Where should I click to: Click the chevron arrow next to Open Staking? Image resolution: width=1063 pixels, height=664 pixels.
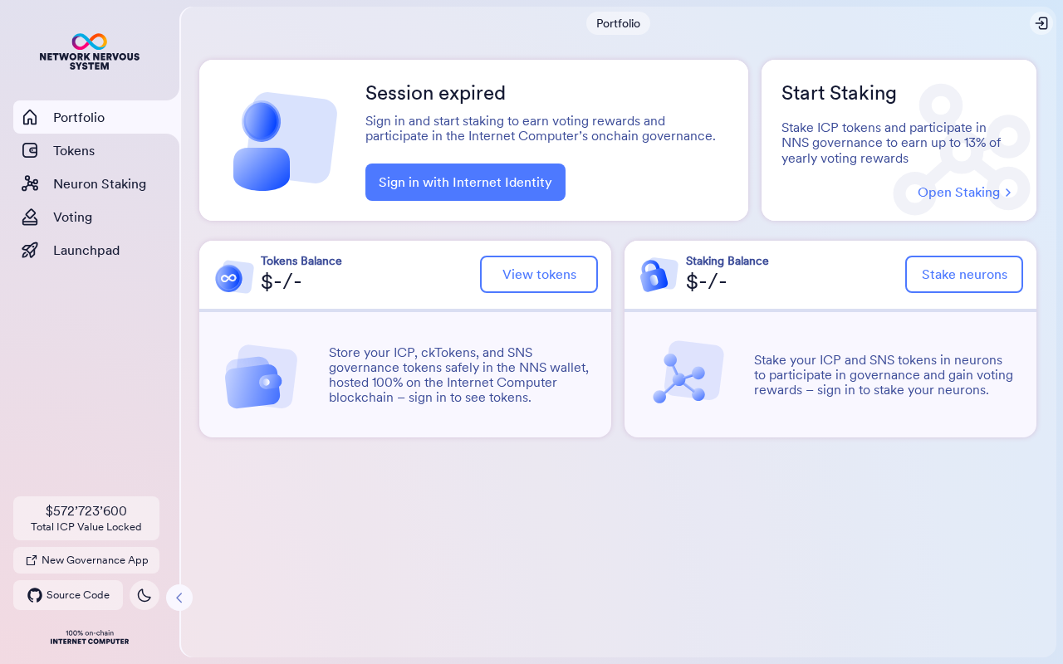1008,193
